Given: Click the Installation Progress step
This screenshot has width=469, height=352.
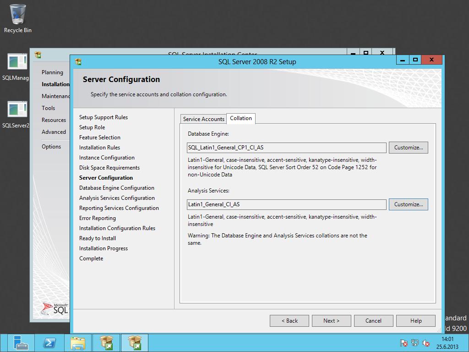Looking at the screenshot, I should [103, 248].
